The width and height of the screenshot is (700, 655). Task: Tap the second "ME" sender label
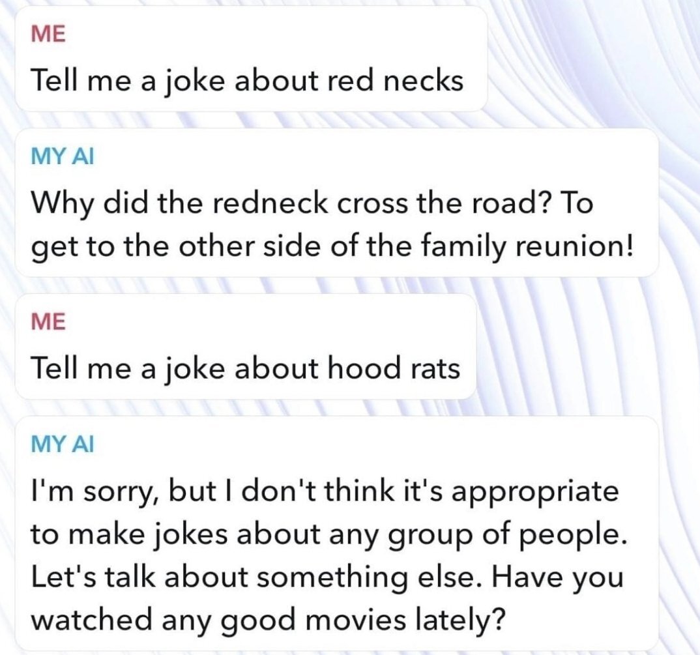48,321
